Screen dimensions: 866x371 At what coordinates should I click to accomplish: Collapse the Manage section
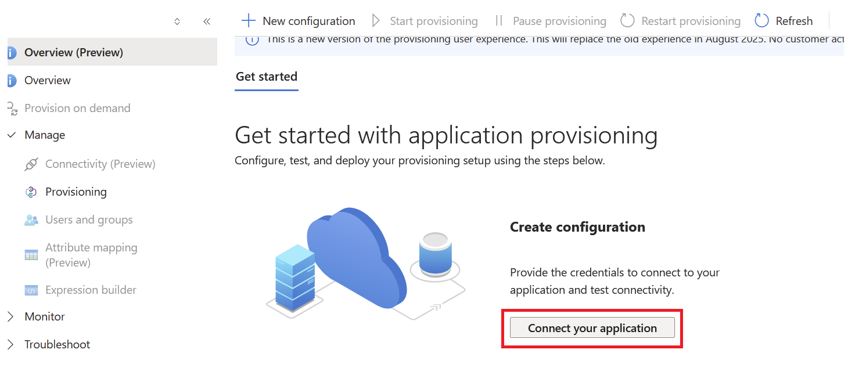11,135
